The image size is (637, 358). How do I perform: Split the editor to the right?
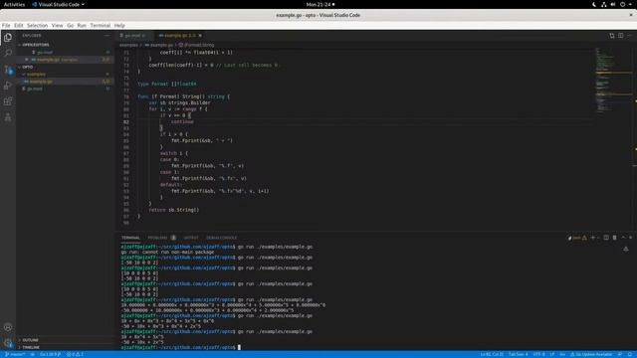[x=621, y=36]
